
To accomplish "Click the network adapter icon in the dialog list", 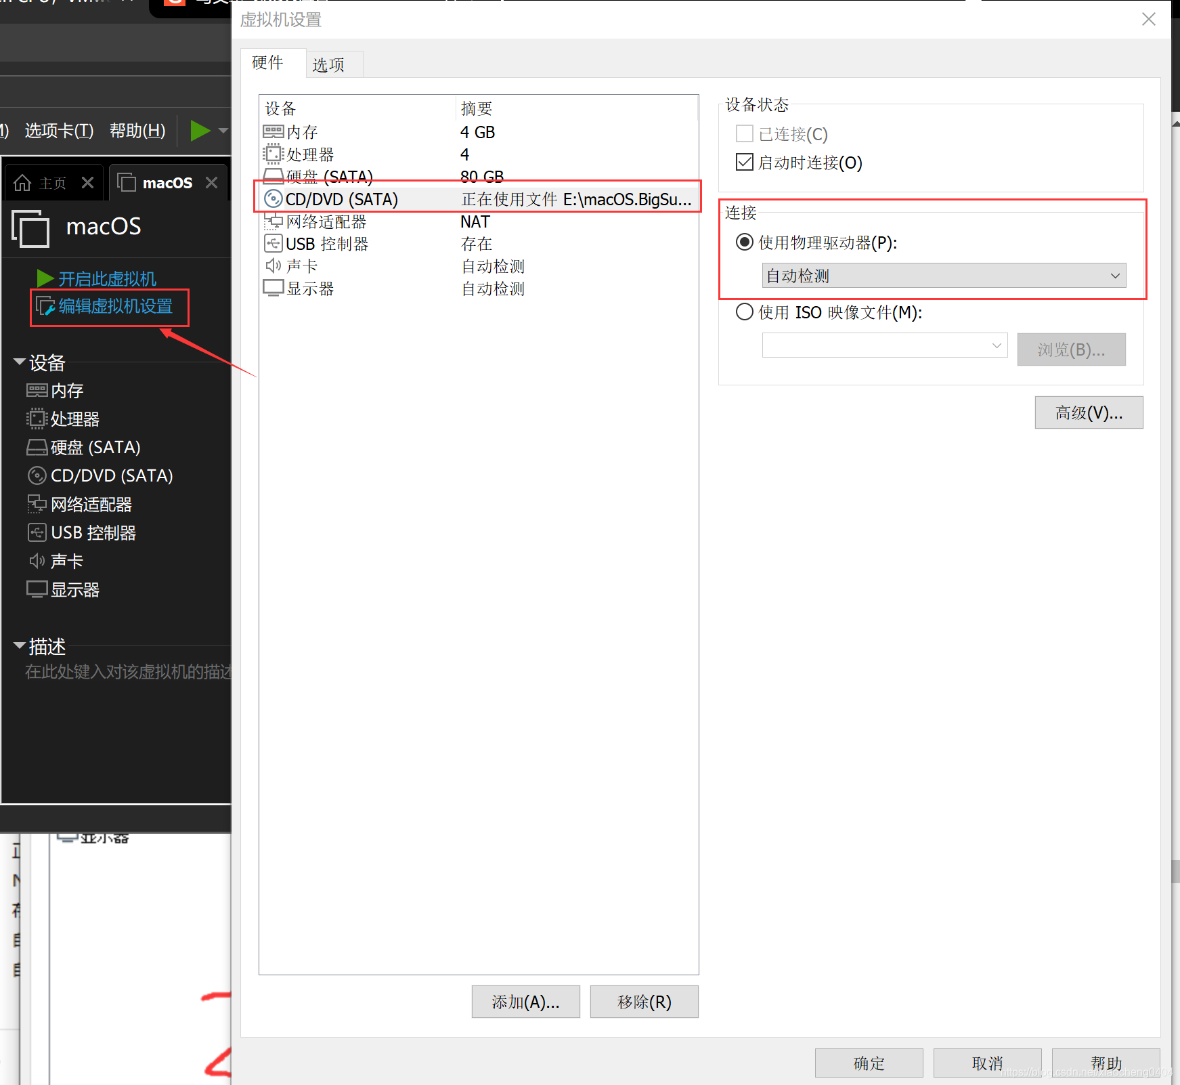I will tap(274, 221).
